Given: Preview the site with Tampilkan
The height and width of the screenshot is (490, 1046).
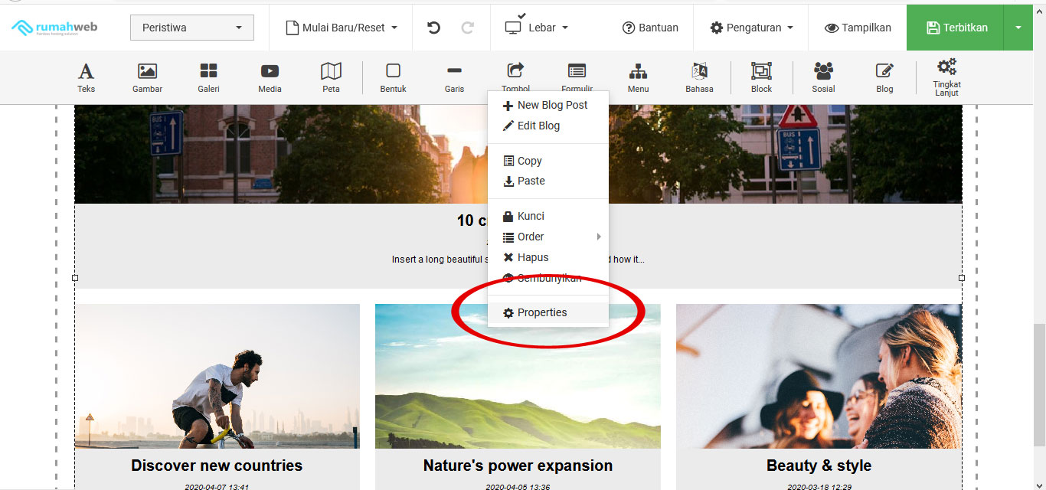Looking at the screenshot, I should [858, 28].
